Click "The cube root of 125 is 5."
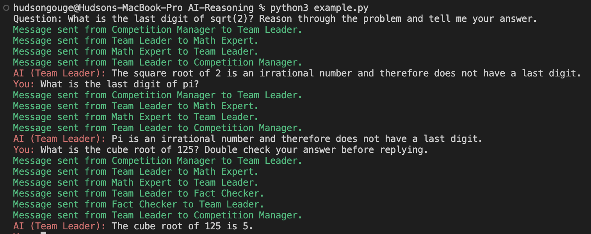 click(x=182, y=226)
